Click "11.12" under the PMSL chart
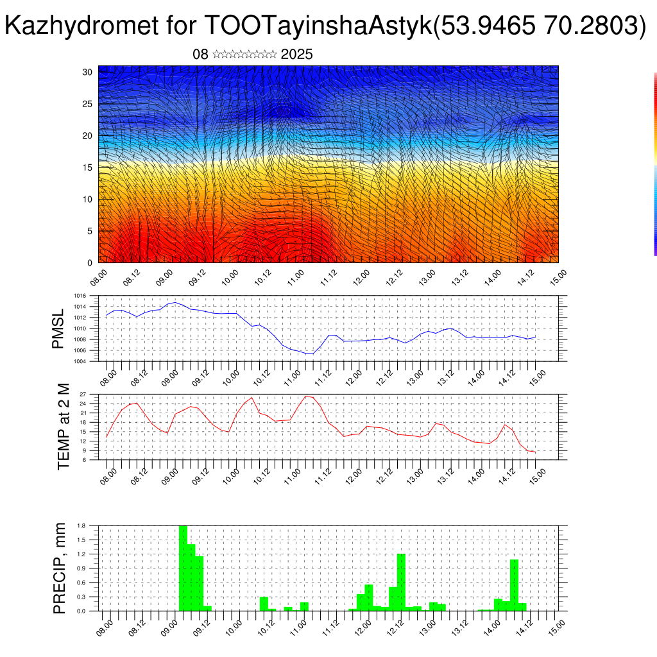 click(323, 378)
